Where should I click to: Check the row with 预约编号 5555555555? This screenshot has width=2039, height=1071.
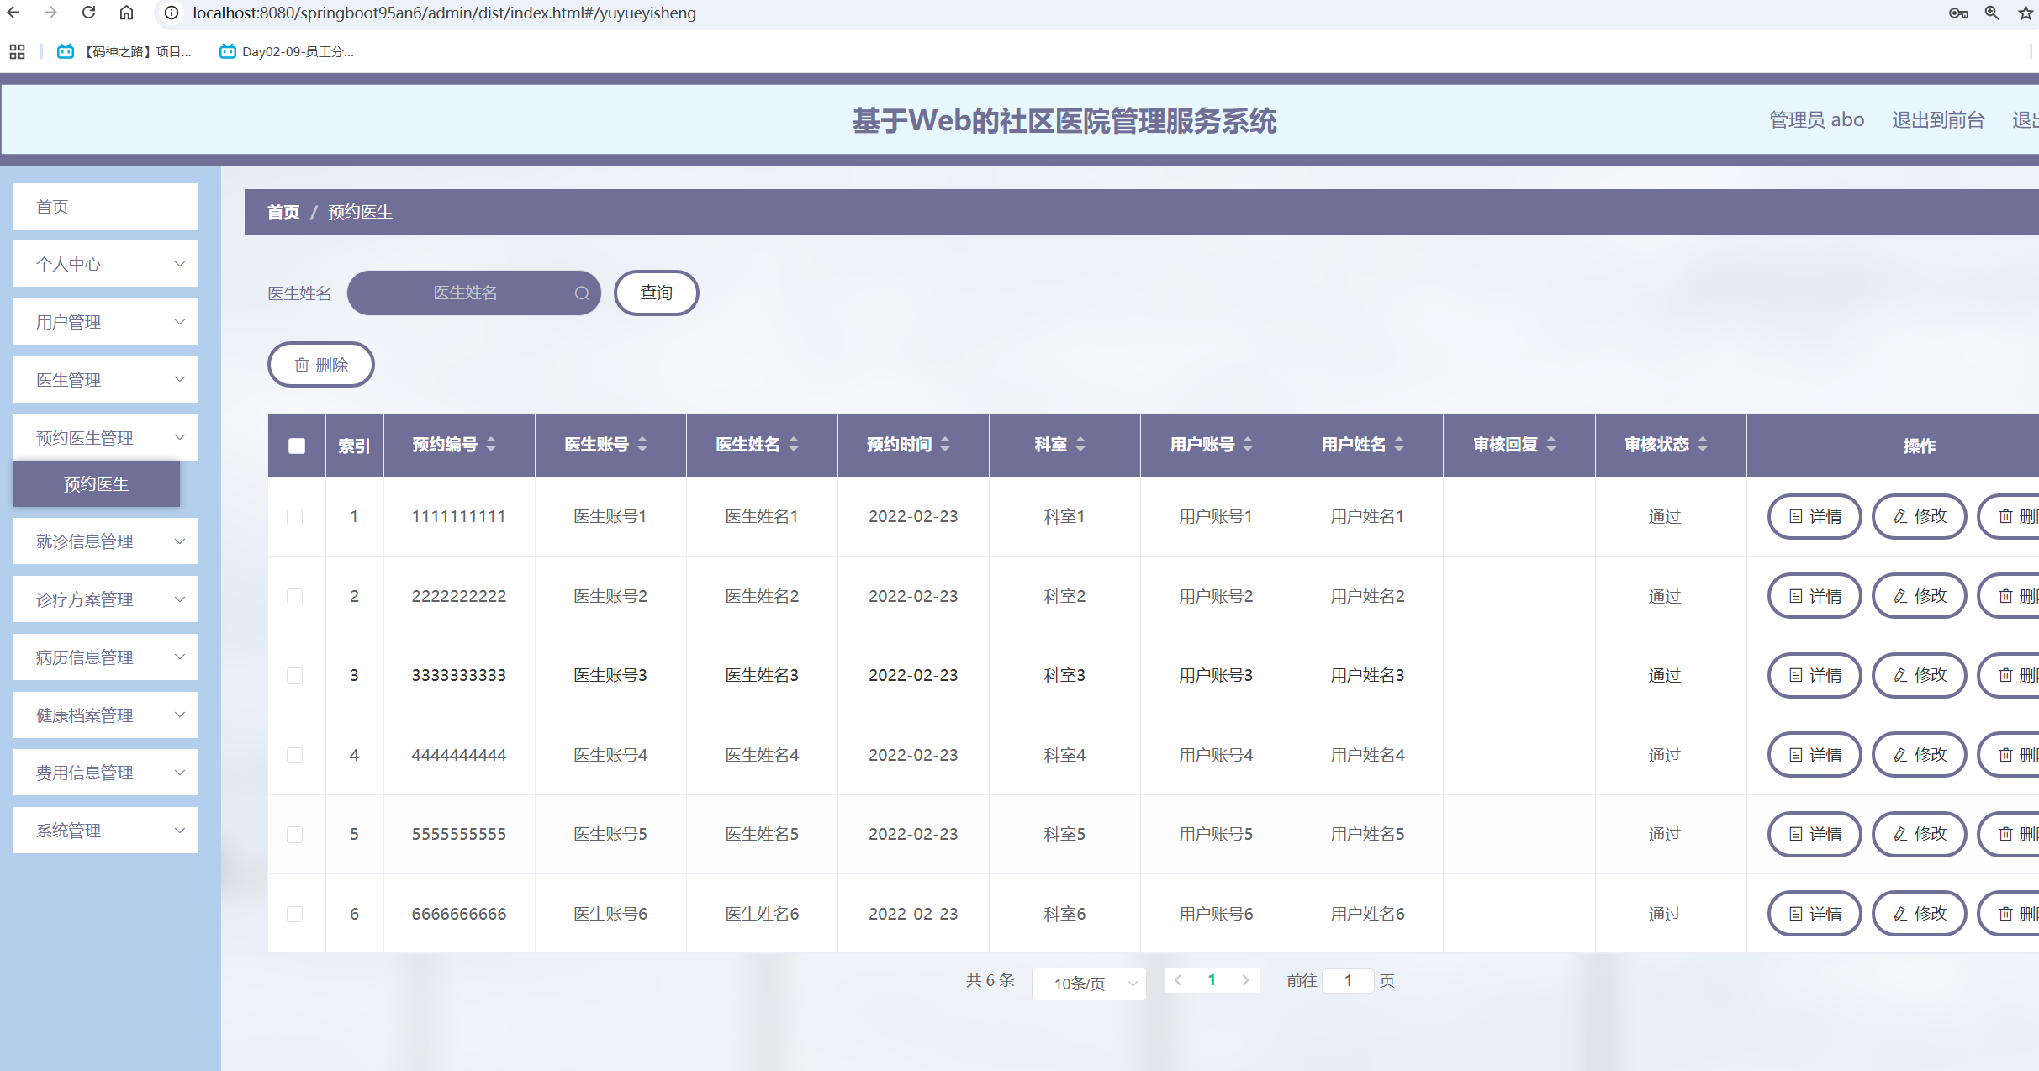coord(294,834)
